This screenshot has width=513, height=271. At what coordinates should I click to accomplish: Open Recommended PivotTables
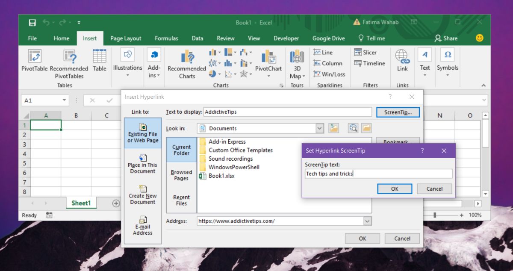point(69,64)
